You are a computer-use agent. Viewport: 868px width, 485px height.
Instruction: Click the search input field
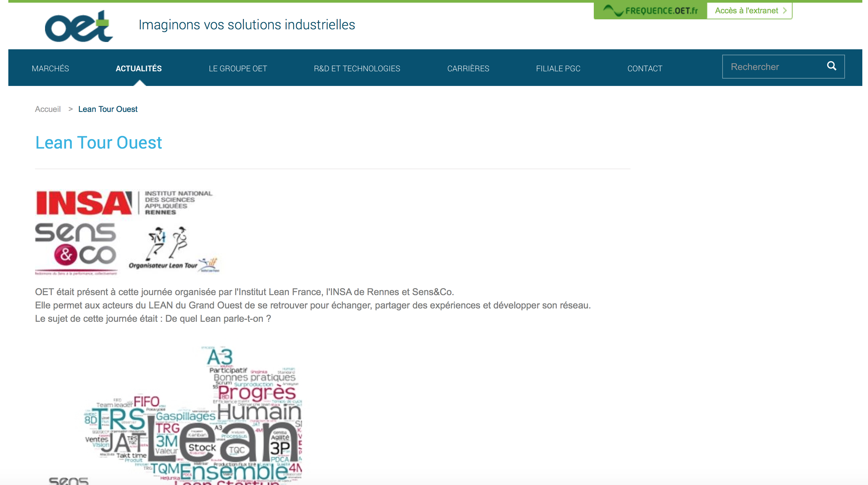point(775,67)
